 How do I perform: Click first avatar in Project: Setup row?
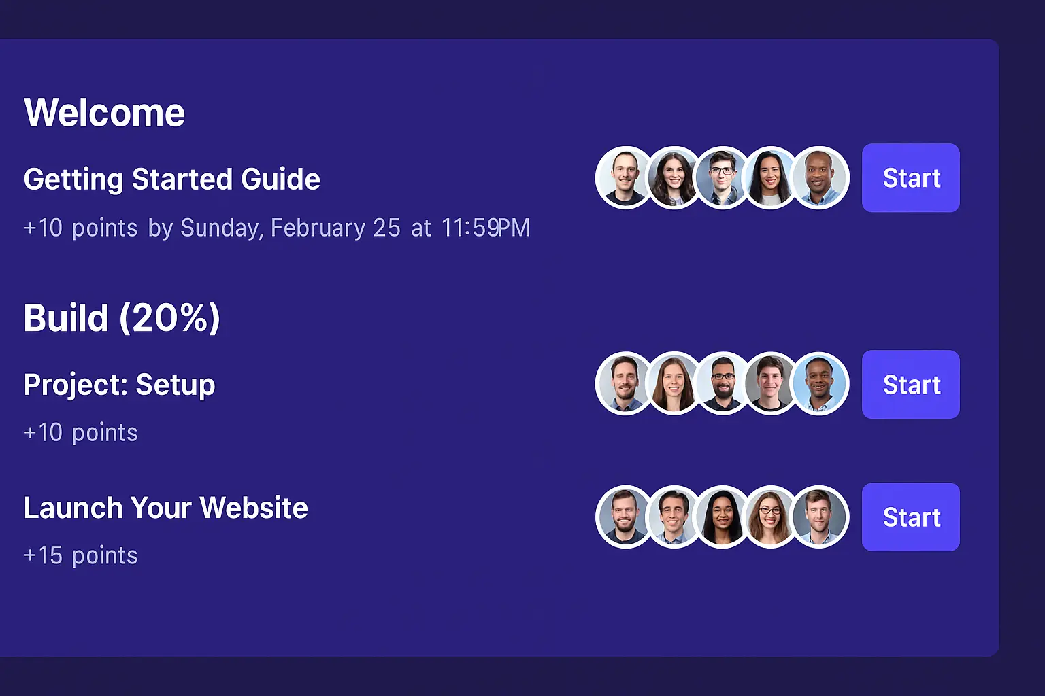625,383
